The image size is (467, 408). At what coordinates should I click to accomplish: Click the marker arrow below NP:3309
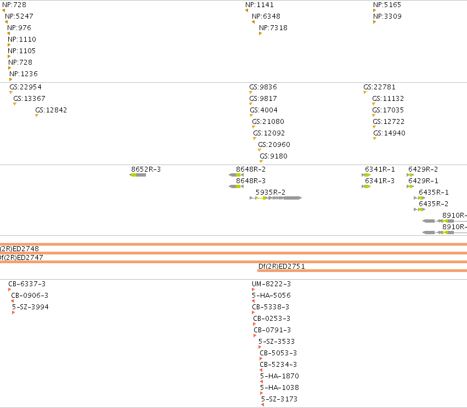pyautogui.click(x=374, y=22)
